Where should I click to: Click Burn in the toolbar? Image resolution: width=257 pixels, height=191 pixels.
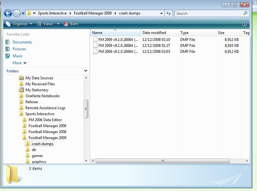[71, 24]
